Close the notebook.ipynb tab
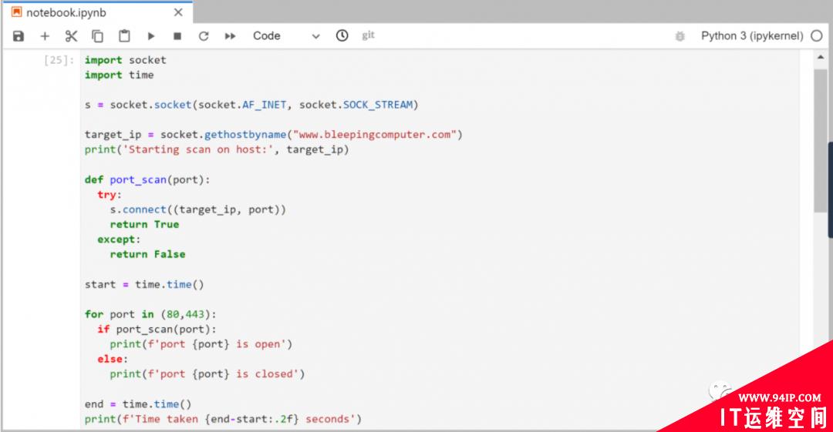The height and width of the screenshot is (432, 833). point(178,12)
